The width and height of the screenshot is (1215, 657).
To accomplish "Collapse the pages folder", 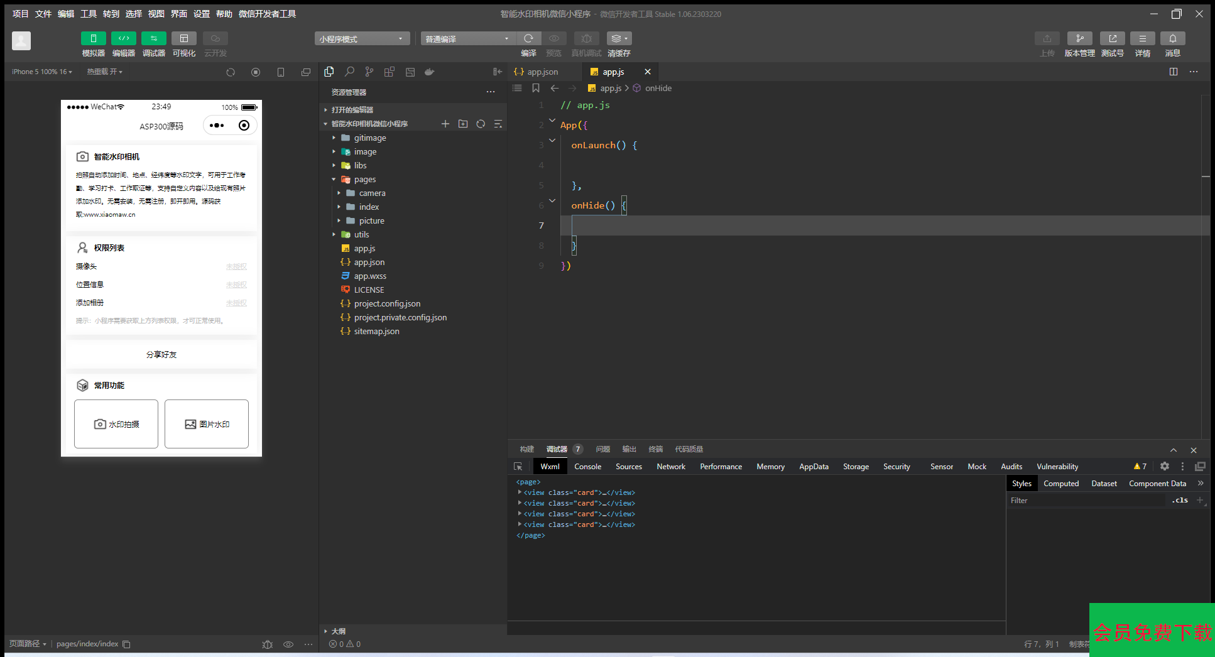I will click(364, 179).
